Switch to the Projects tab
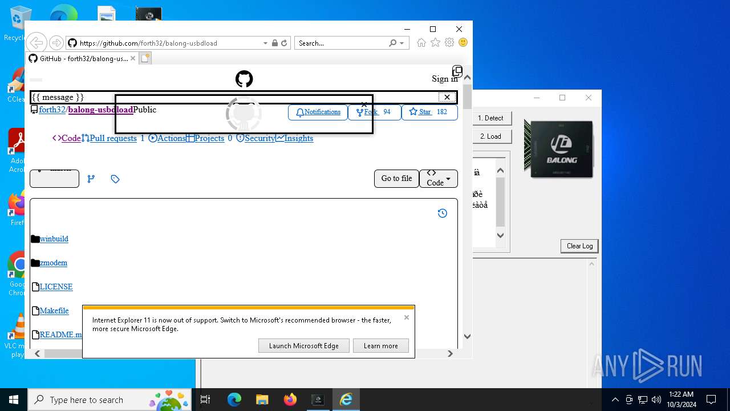This screenshot has height=411, width=730. 209,138
